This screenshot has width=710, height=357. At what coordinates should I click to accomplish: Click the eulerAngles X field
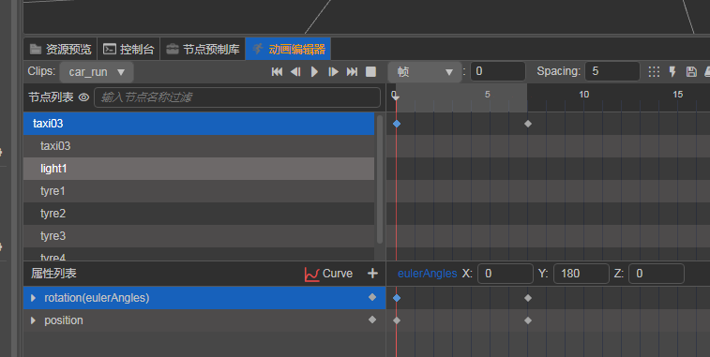[506, 274]
